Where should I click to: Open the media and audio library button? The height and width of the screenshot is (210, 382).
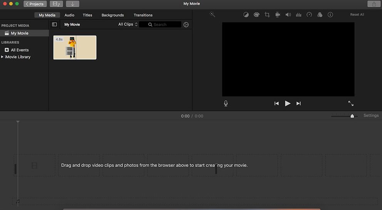coord(56,4)
